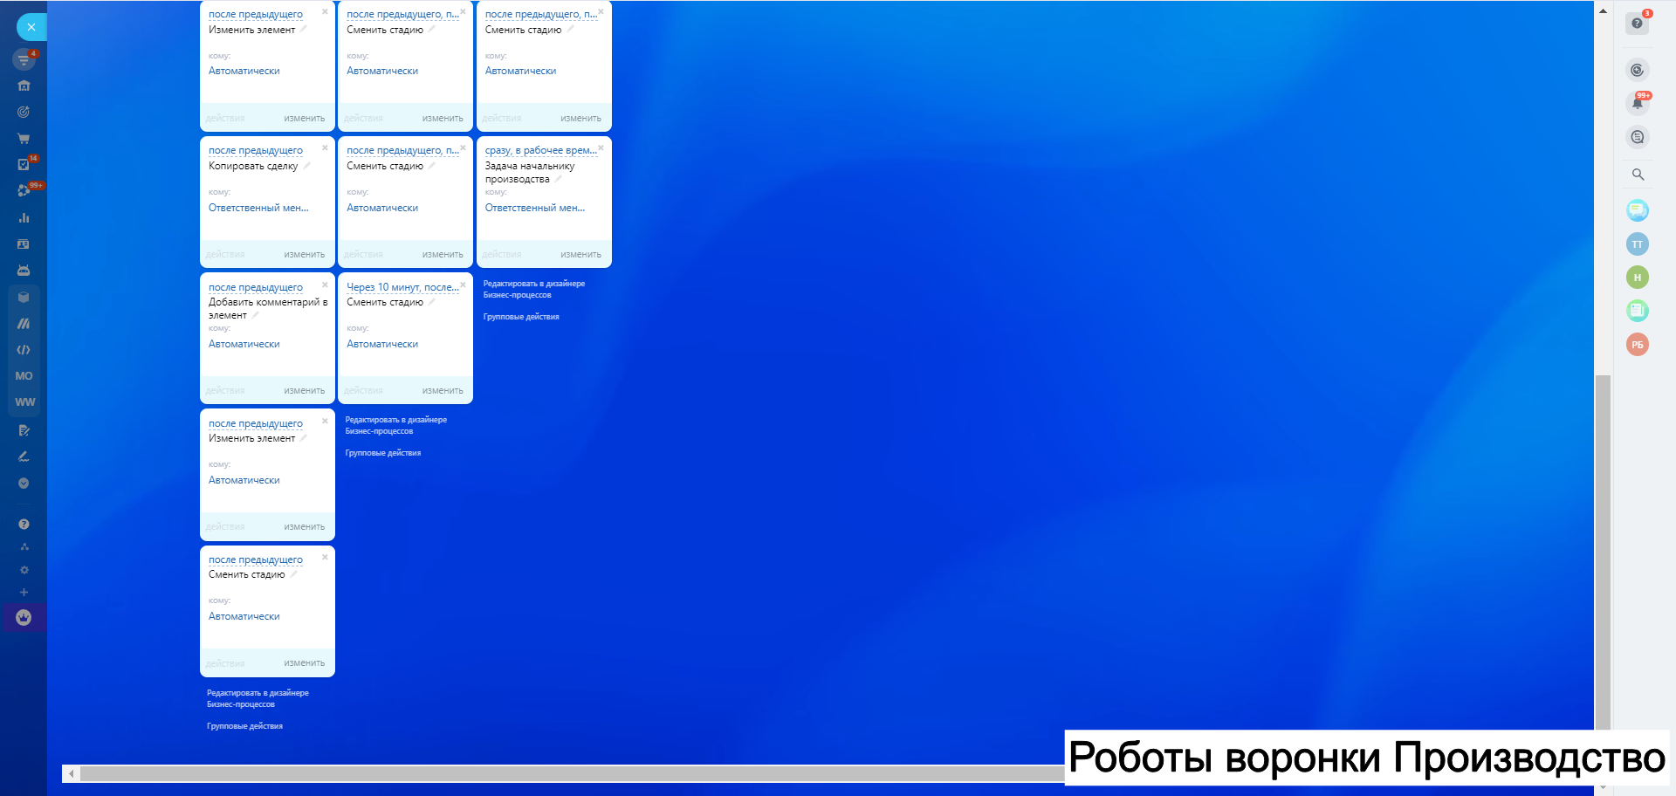The height and width of the screenshot is (796, 1676).
Task: Expand more items with the sidebar chevron circle
Action: click(x=24, y=483)
